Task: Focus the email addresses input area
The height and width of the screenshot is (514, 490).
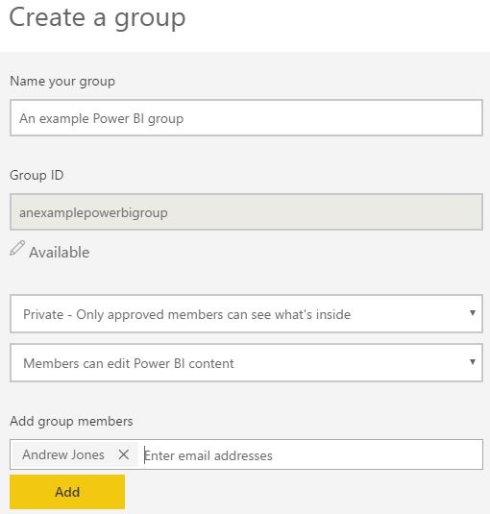Action: [x=312, y=454]
